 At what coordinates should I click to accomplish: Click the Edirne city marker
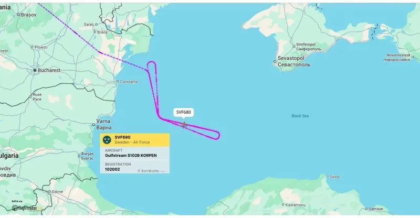(x=49, y=191)
